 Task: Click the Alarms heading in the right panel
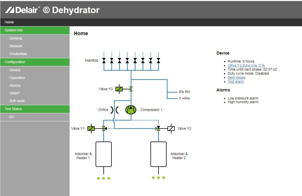pos(223,90)
